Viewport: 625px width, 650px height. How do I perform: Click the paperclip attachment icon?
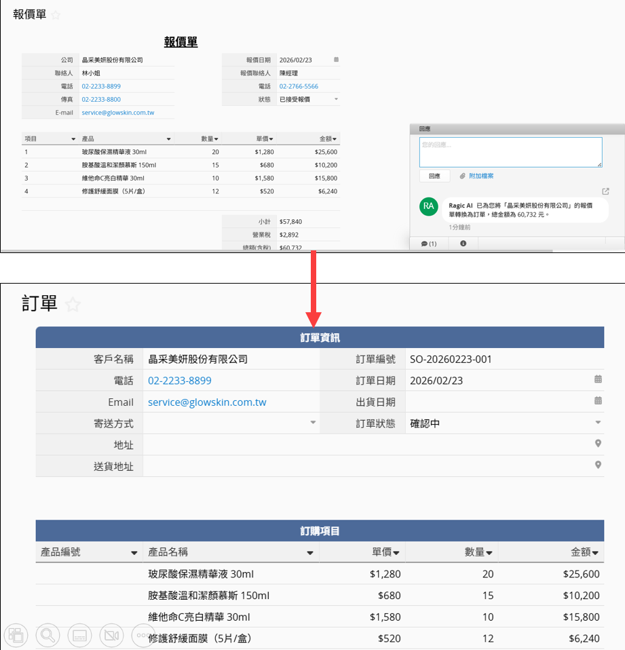(x=462, y=176)
